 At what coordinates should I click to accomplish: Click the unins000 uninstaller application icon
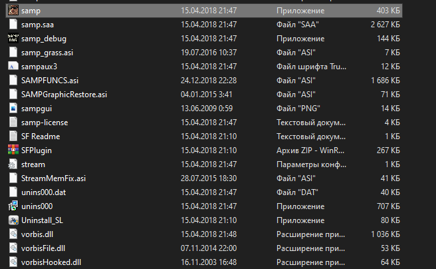13,206
